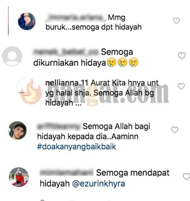Open nellianna.11's faded profile picture

(x=26, y=88)
